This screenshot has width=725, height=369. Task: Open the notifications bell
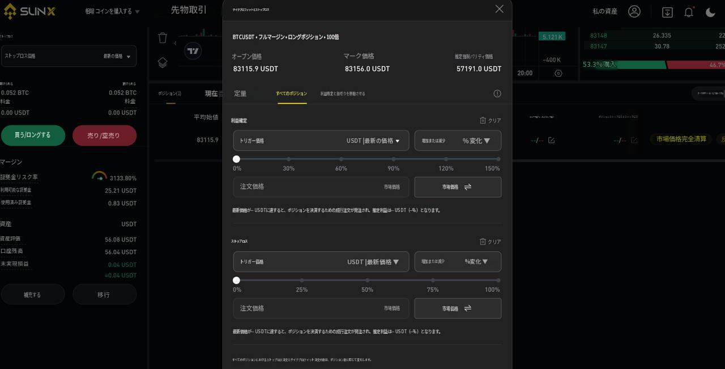point(689,12)
